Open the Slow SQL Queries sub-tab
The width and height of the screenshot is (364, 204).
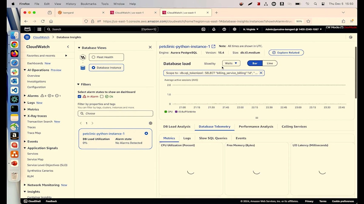click(213, 138)
